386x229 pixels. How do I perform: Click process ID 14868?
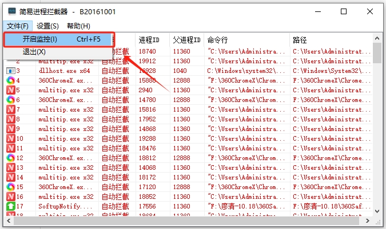tap(147, 129)
